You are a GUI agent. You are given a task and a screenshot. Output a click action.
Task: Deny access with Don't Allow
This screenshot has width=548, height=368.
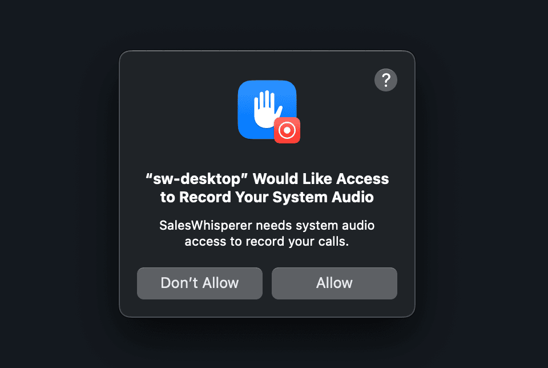[x=200, y=283]
